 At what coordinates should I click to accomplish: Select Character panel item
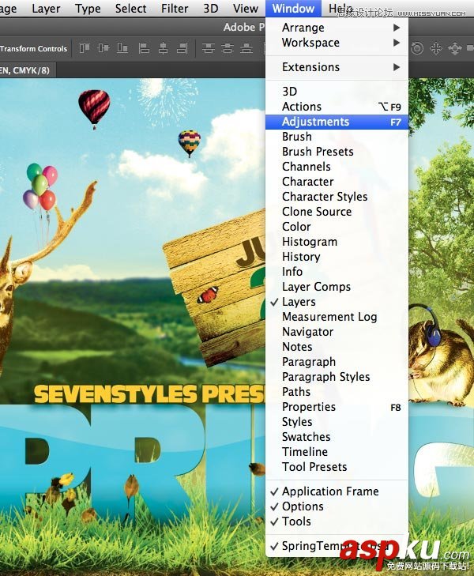[x=337, y=182]
